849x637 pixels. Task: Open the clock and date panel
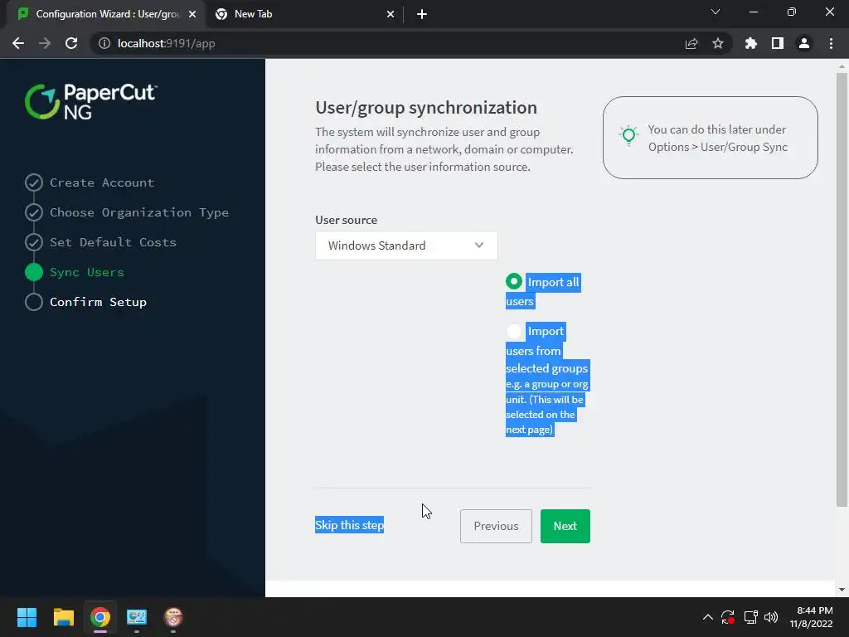[x=812, y=617]
